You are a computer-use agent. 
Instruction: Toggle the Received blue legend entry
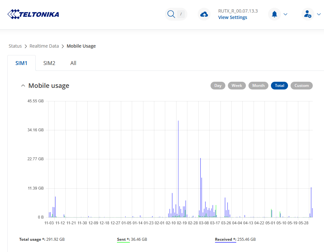click(225, 239)
